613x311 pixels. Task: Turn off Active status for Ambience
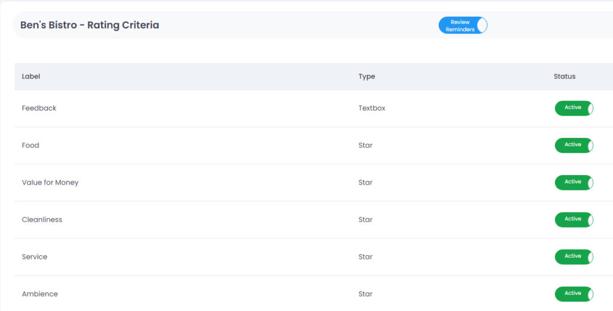[x=574, y=294]
